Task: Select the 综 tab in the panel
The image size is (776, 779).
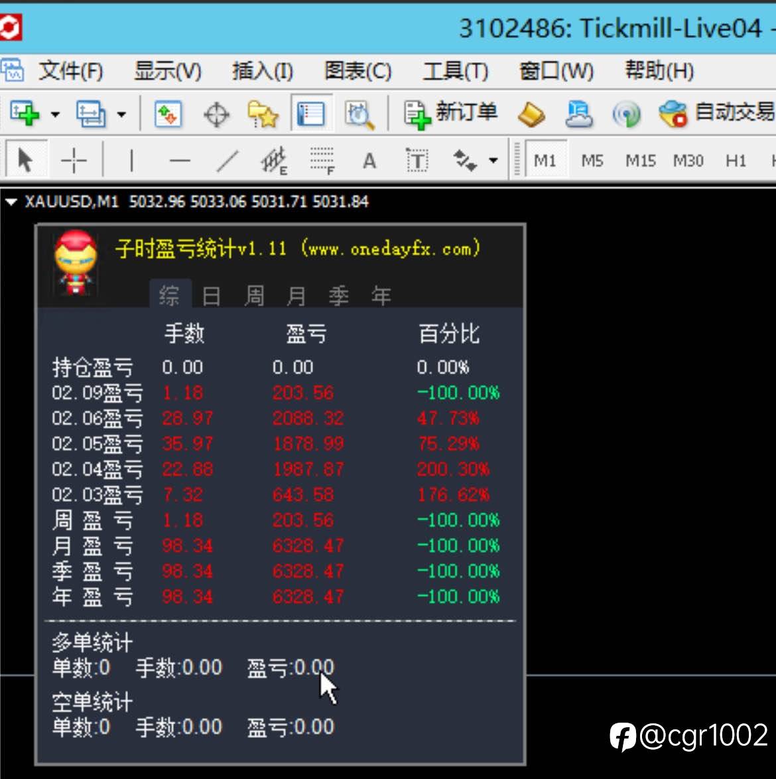Action: (170, 295)
